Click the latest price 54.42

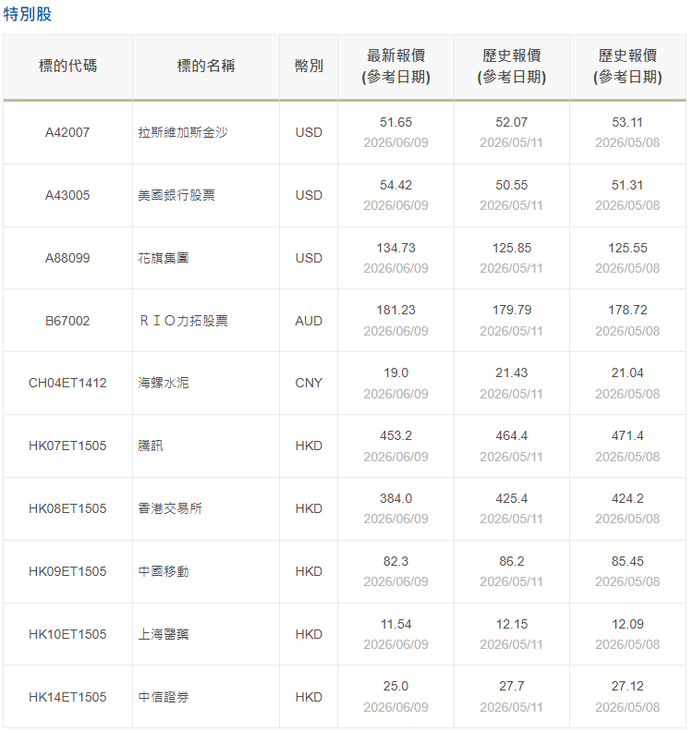395,186
